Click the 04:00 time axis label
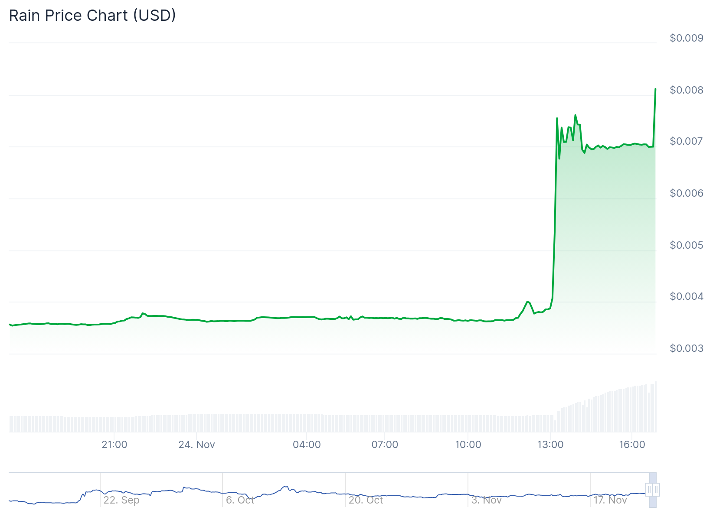Image resolution: width=713 pixels, height=520 pixels. (x=307, y=445)
